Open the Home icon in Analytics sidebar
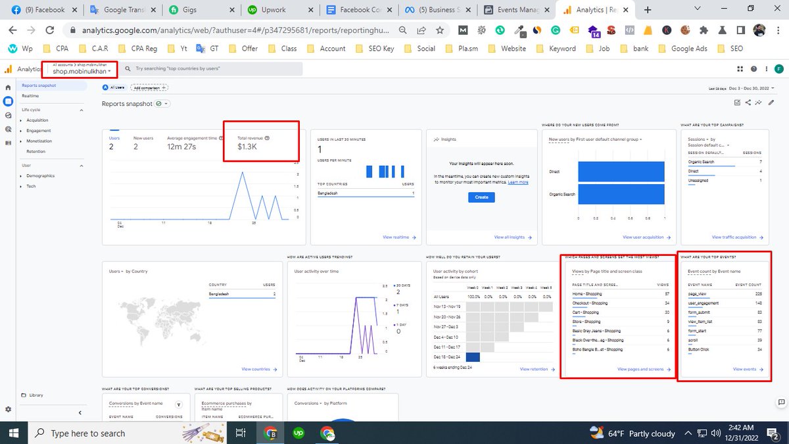The image size is (789, 444). coord(8,87)
